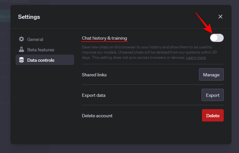Click the chat history description paragraph
The width and height of the screenshot is (239, 153).
[x=143, y=52]
